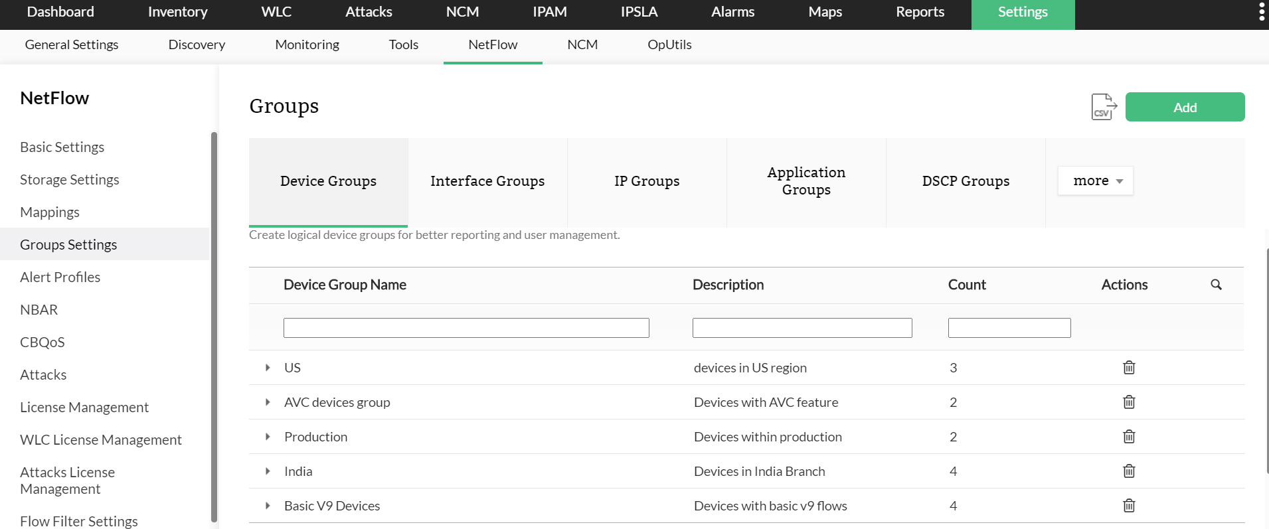
Task: Remove the India device group
Action: 1128,471
